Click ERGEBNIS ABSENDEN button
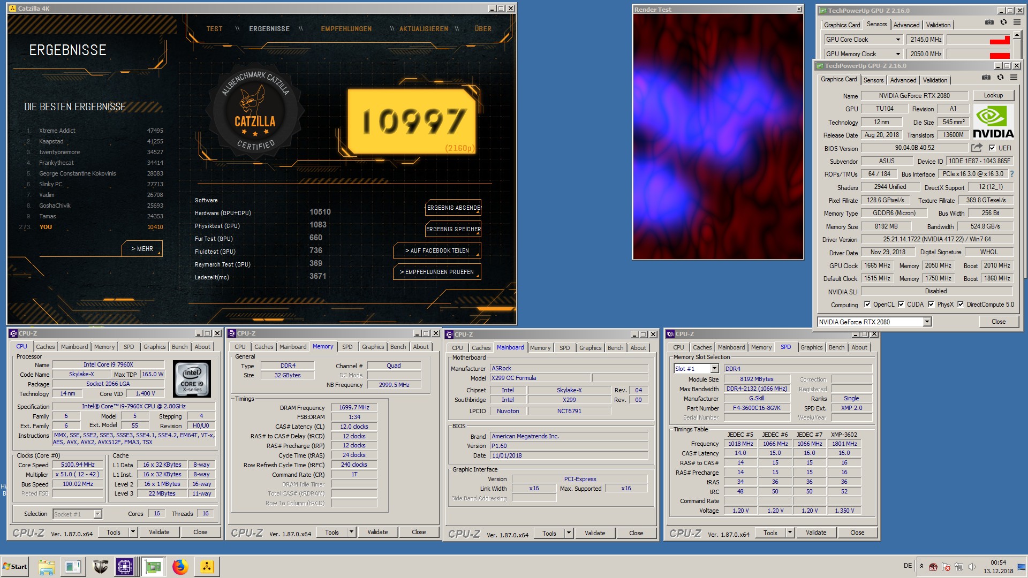This screenshot has height=578, width=1028. tap(453, 208)
